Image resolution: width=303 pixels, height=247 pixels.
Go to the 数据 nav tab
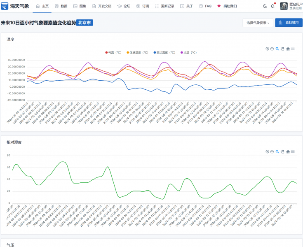click(x=61, y=6)
